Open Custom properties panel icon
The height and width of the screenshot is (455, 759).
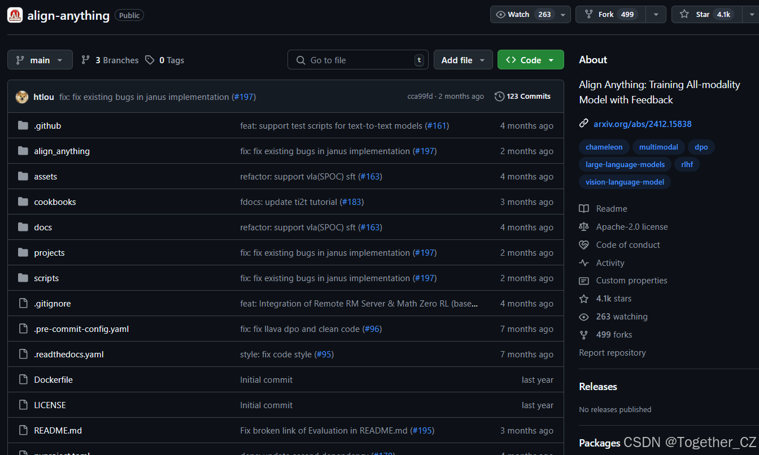tap(583, 281)
